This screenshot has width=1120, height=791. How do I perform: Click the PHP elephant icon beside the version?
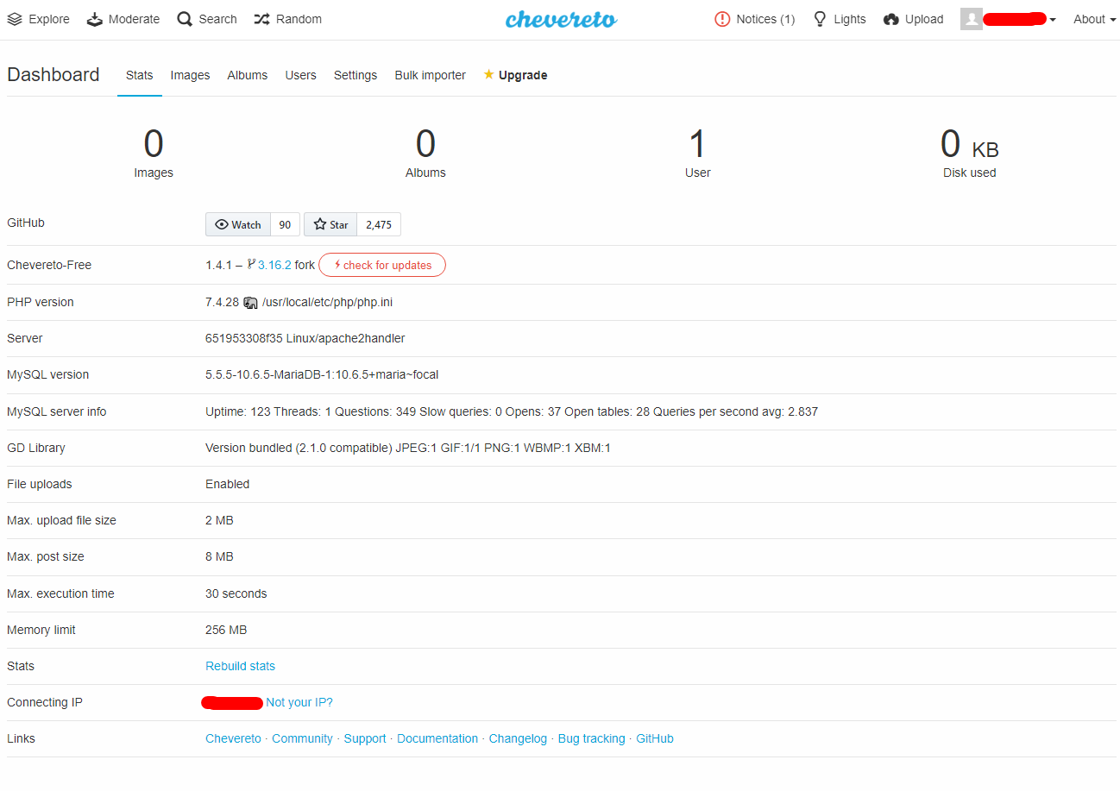(250, 302)
